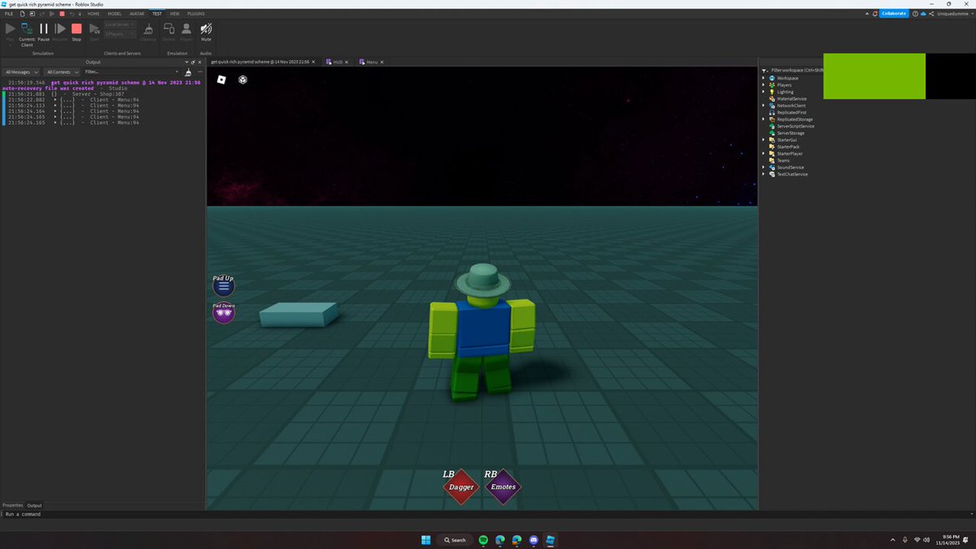Image resolution: width=976 pixels, height=549 pixels.
Task: Collapse the ribbon with the up chevron
Action: pos(865,14)
